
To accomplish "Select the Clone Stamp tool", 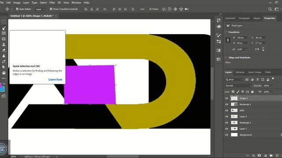I will click(x=4, y=44).
